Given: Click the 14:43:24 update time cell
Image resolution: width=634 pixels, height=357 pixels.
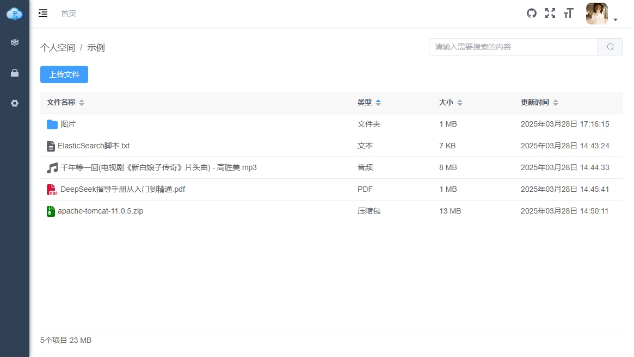Looking at the screenshot, I should [x=565, y=146].
